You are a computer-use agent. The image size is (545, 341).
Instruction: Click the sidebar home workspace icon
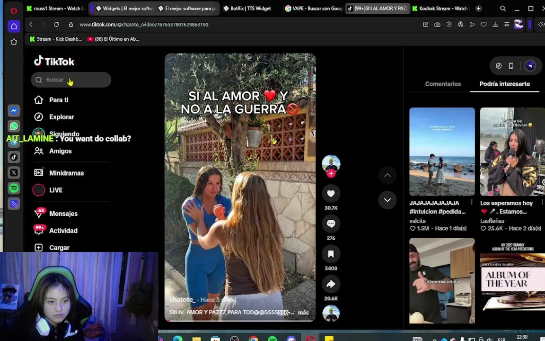tap(14, 26)
